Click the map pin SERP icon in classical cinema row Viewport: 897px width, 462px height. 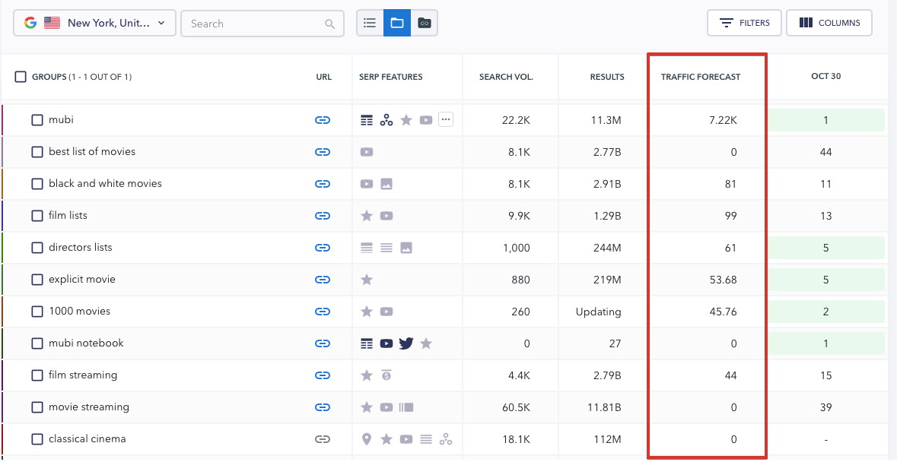pyautogui.click(x=367, y=439)
